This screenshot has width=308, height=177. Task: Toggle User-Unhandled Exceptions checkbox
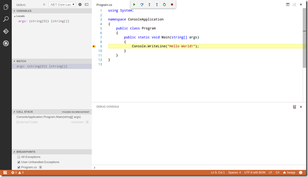coord(19,162)
